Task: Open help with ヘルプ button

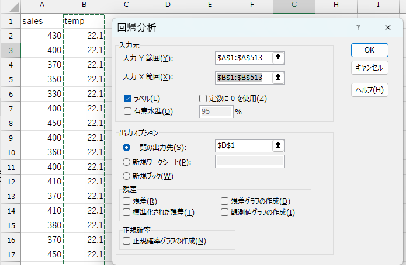Action: pyautogui.click(x=370, y=90)
